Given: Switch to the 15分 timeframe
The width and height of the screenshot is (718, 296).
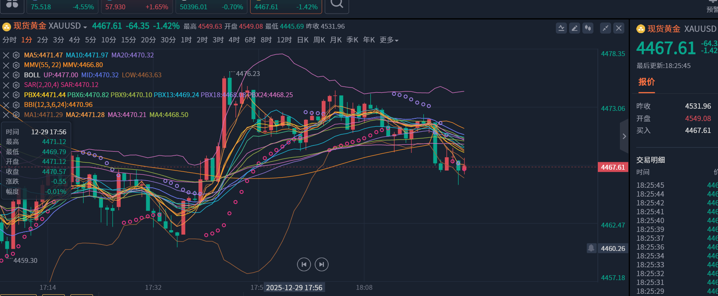Looking at the screenshot, I should click(128, 40).
